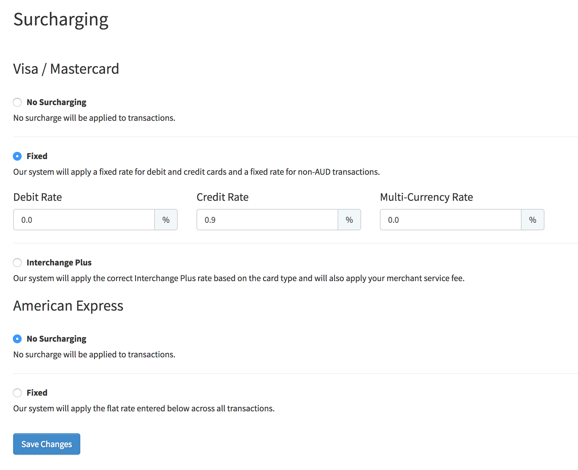578x470 pixels.
Task: Click the Fixed label under American Express
Action: 37,393
